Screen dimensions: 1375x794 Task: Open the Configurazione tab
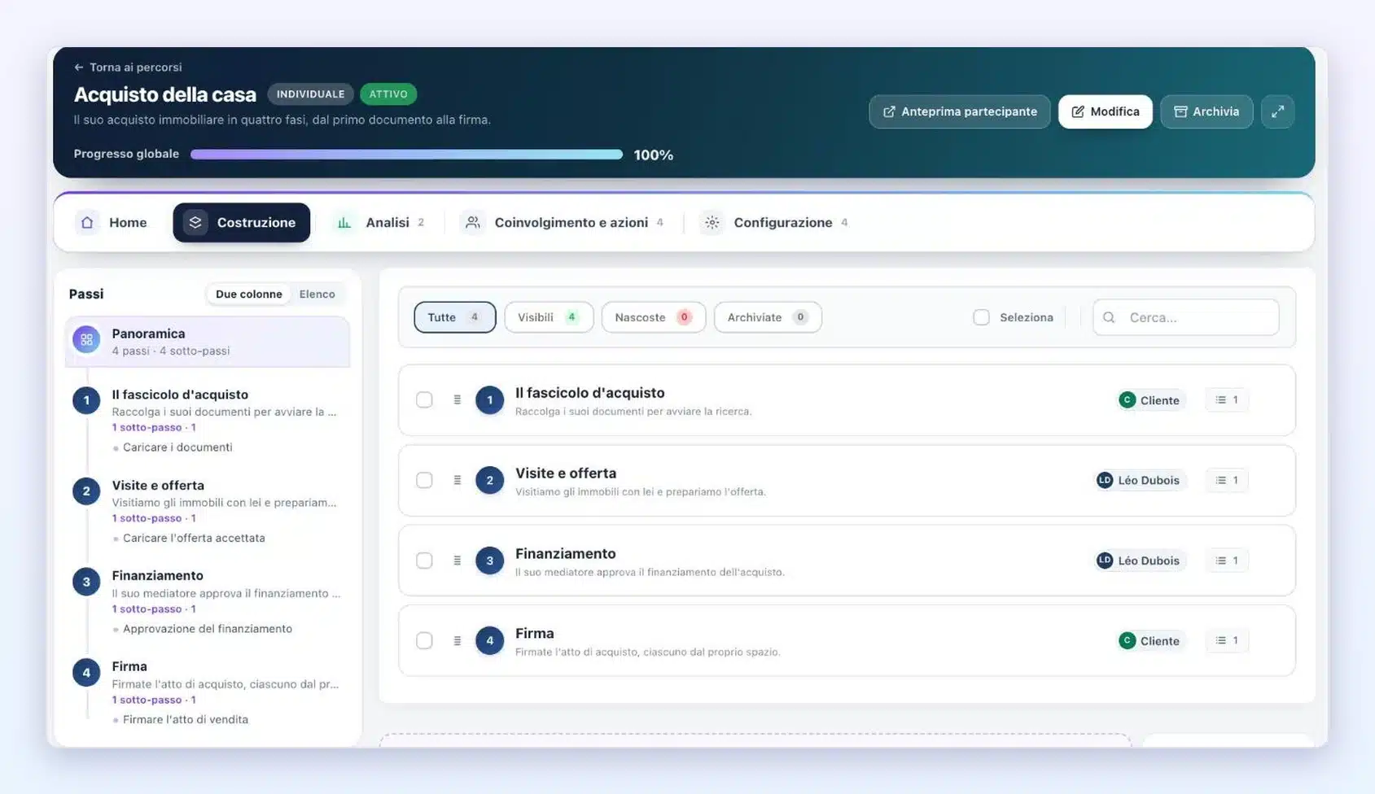coord(775,223)
